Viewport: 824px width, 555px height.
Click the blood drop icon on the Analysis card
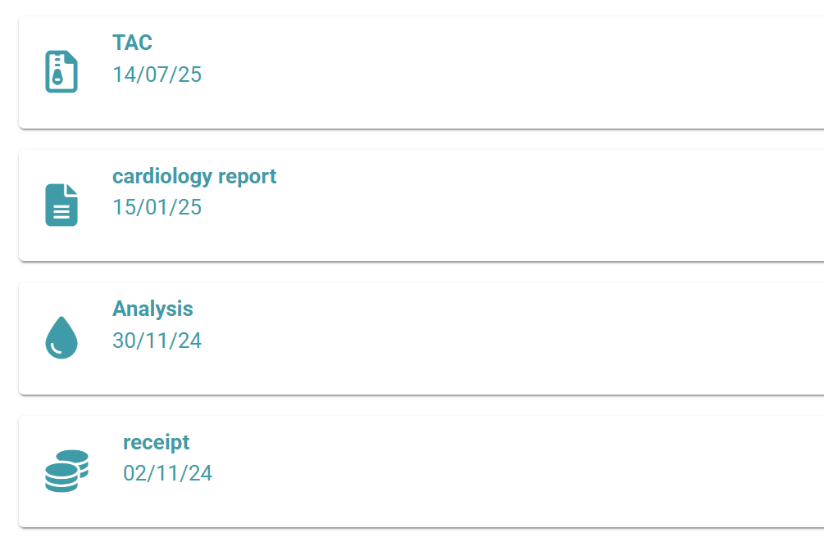(60, 337)
